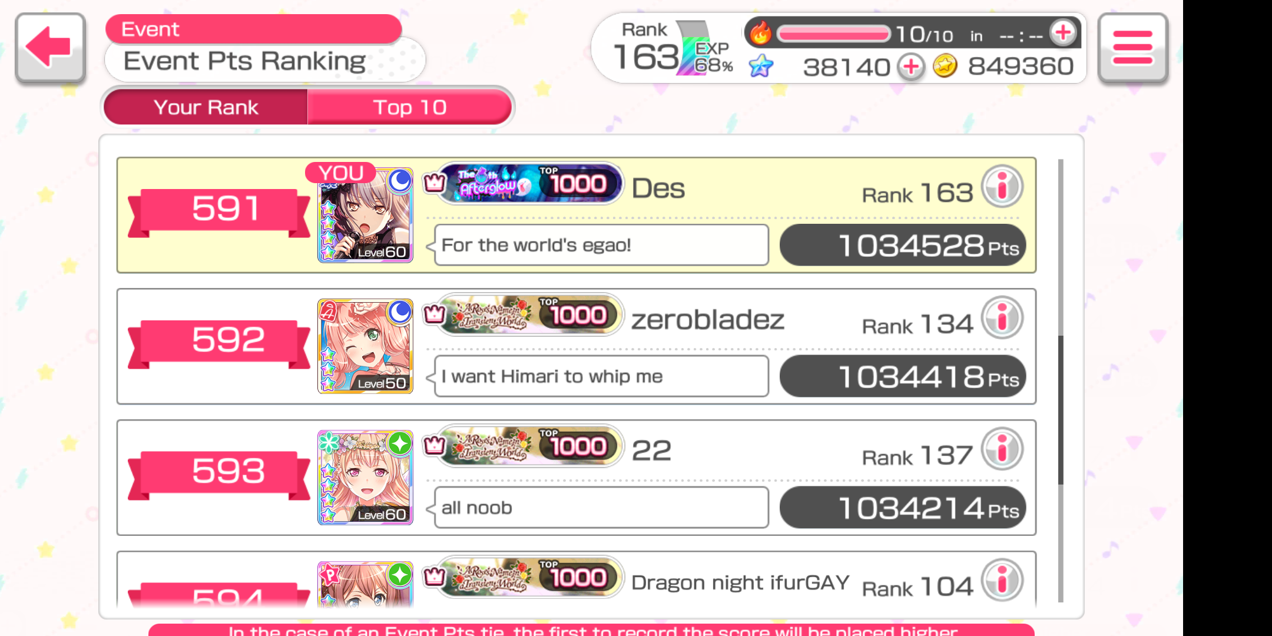Switch to the Top 10 tab

[410, 107]
